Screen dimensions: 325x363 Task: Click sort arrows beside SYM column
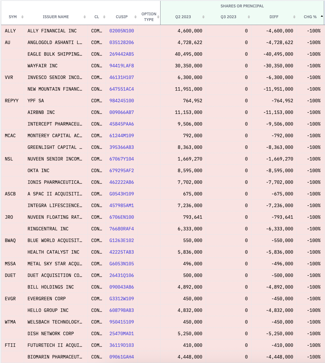pyautogui.click(x=22, y=17)
